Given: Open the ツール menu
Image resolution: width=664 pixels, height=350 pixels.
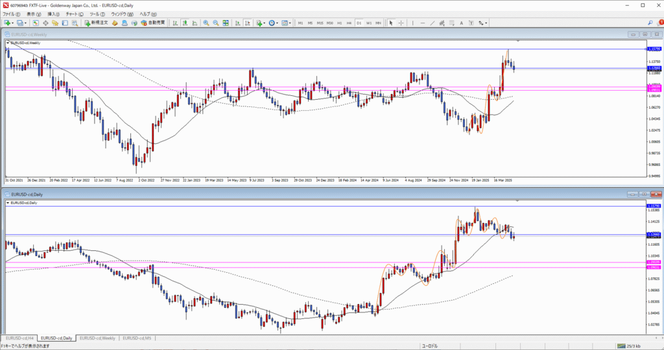Looking at the screenshot, I should tap(97, 14).
